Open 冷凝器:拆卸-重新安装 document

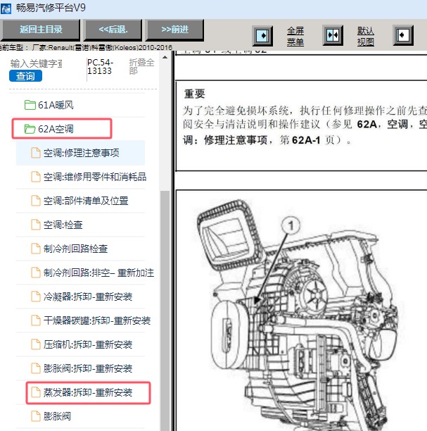point(88,296)
